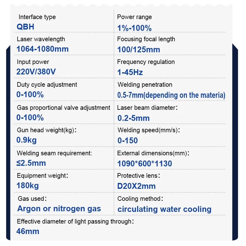The height and width of the screenshot is (246, 246).
Task: Click the 0.9kg gun head weight value
Action: 26,140
